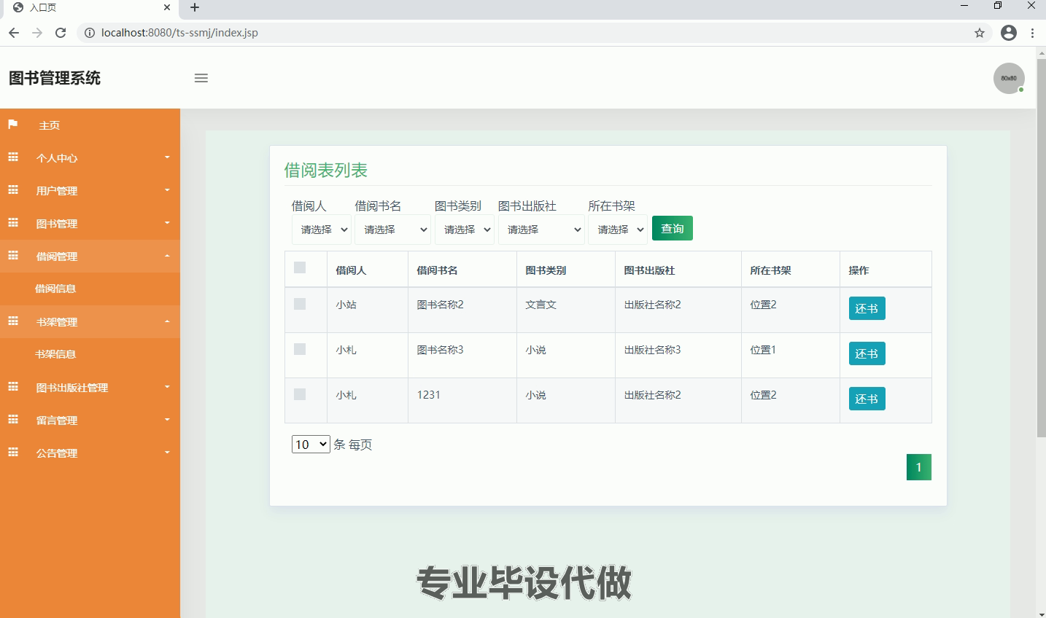1046x618 pixels.
Task: Expand the 公告管理 menu arrow
Action: pyautogui.click(x=167, y=453)
